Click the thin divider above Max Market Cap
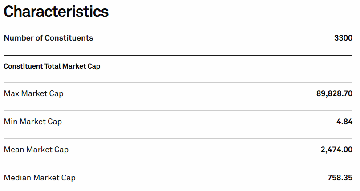The height and width of the screenshot is (191, 360). pyautogui.click(x=178, y=82)
